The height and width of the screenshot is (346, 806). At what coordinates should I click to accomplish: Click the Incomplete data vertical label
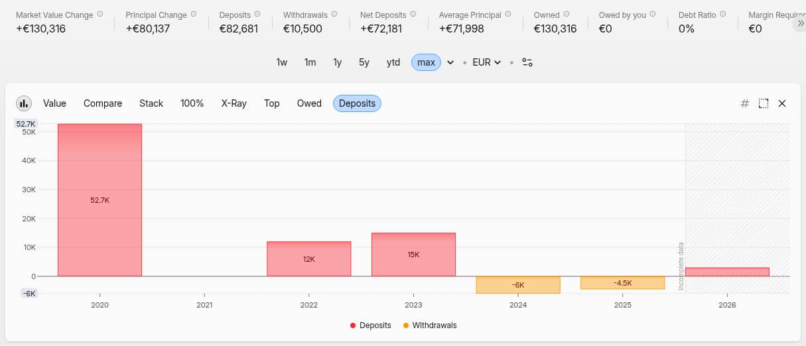pyautogui.click(x=681, y=266)
